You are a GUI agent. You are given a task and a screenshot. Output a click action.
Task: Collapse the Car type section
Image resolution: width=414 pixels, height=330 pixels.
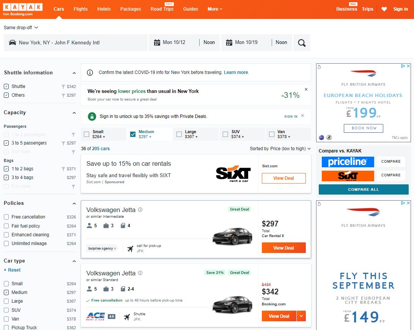click(74, 261)
